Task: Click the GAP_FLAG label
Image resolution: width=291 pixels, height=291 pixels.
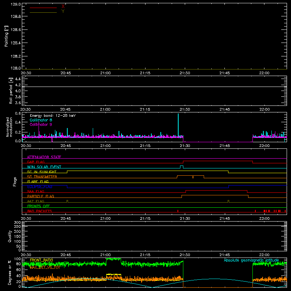Action: (x=36, y=162)
